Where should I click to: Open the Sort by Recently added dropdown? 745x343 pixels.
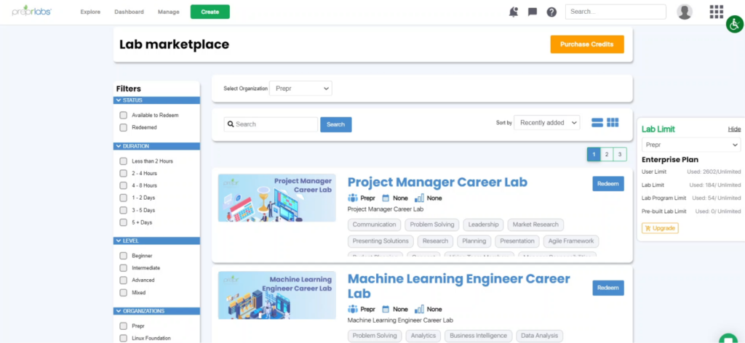(x=547, y=122)
